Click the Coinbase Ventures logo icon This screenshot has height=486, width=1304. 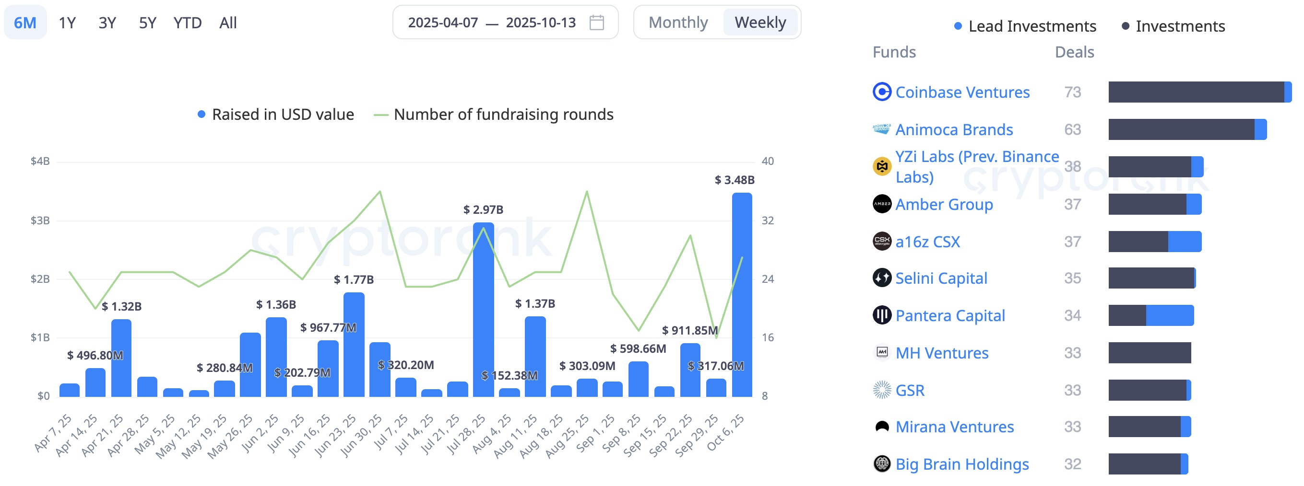[882, 92]
